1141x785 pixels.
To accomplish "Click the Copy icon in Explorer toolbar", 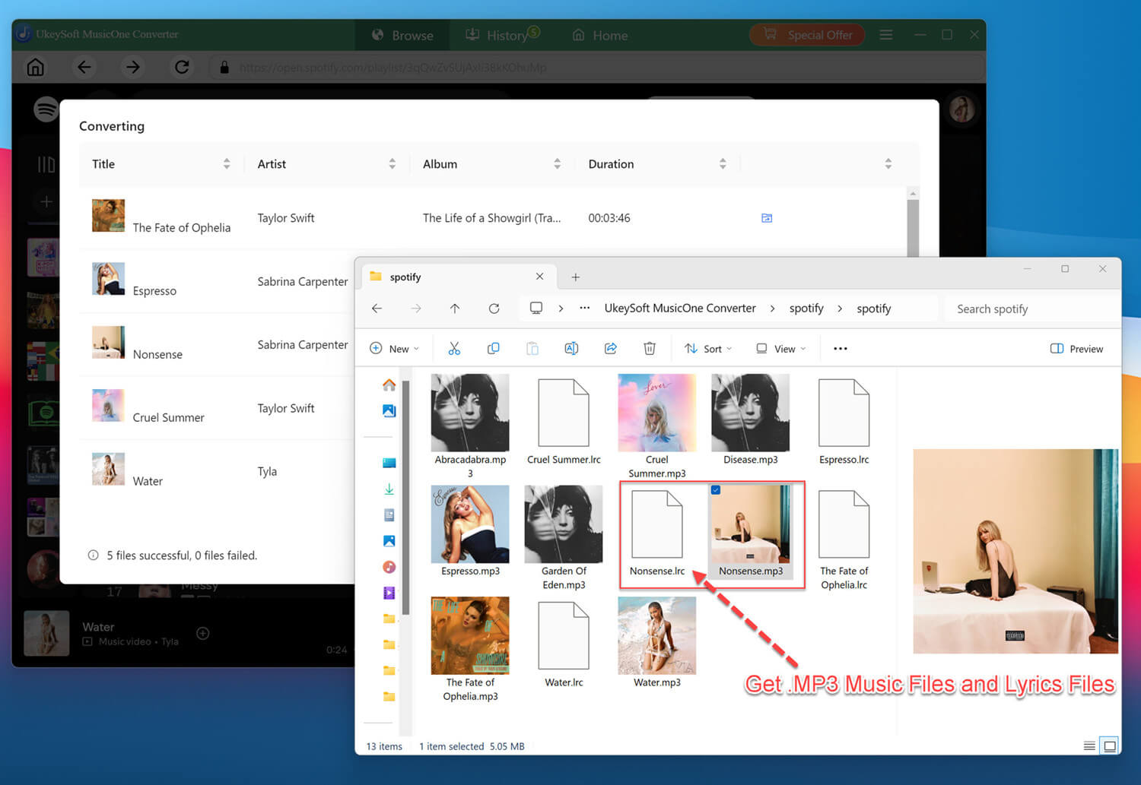I will (493, 349).
